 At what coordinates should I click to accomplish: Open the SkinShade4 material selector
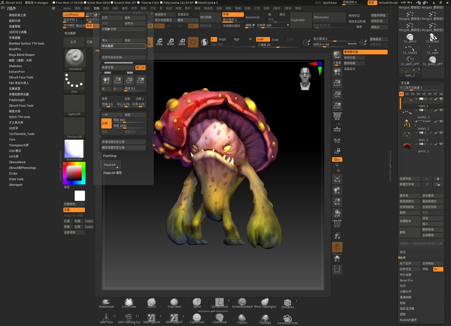(x=75, y=150)
